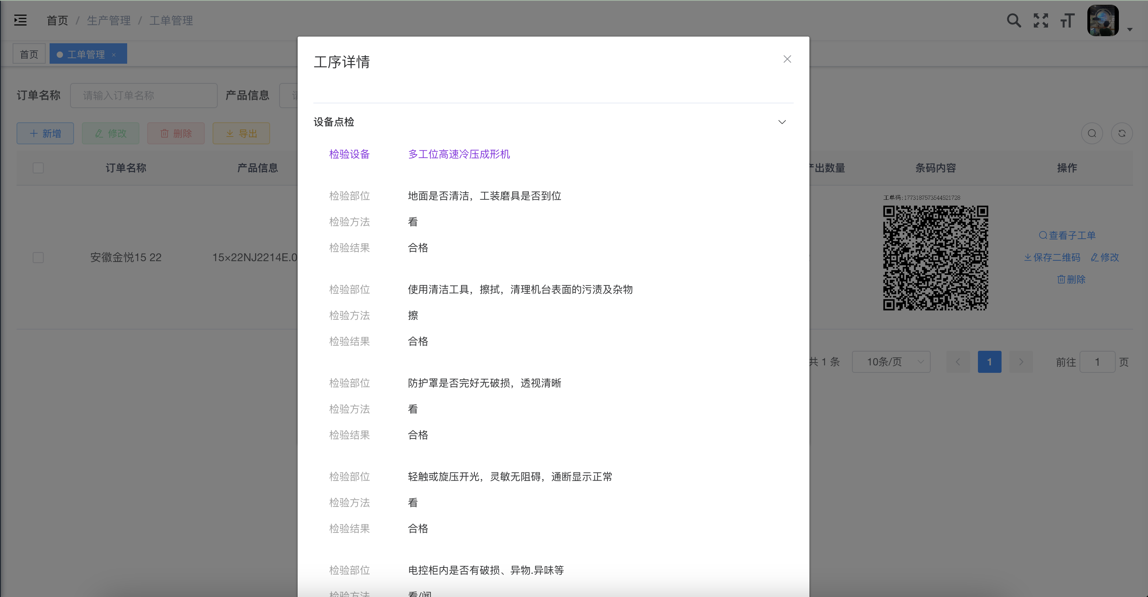Click 多工位高速冷压成形机 device name
The image size is (1148, 597).
point(459,154)
